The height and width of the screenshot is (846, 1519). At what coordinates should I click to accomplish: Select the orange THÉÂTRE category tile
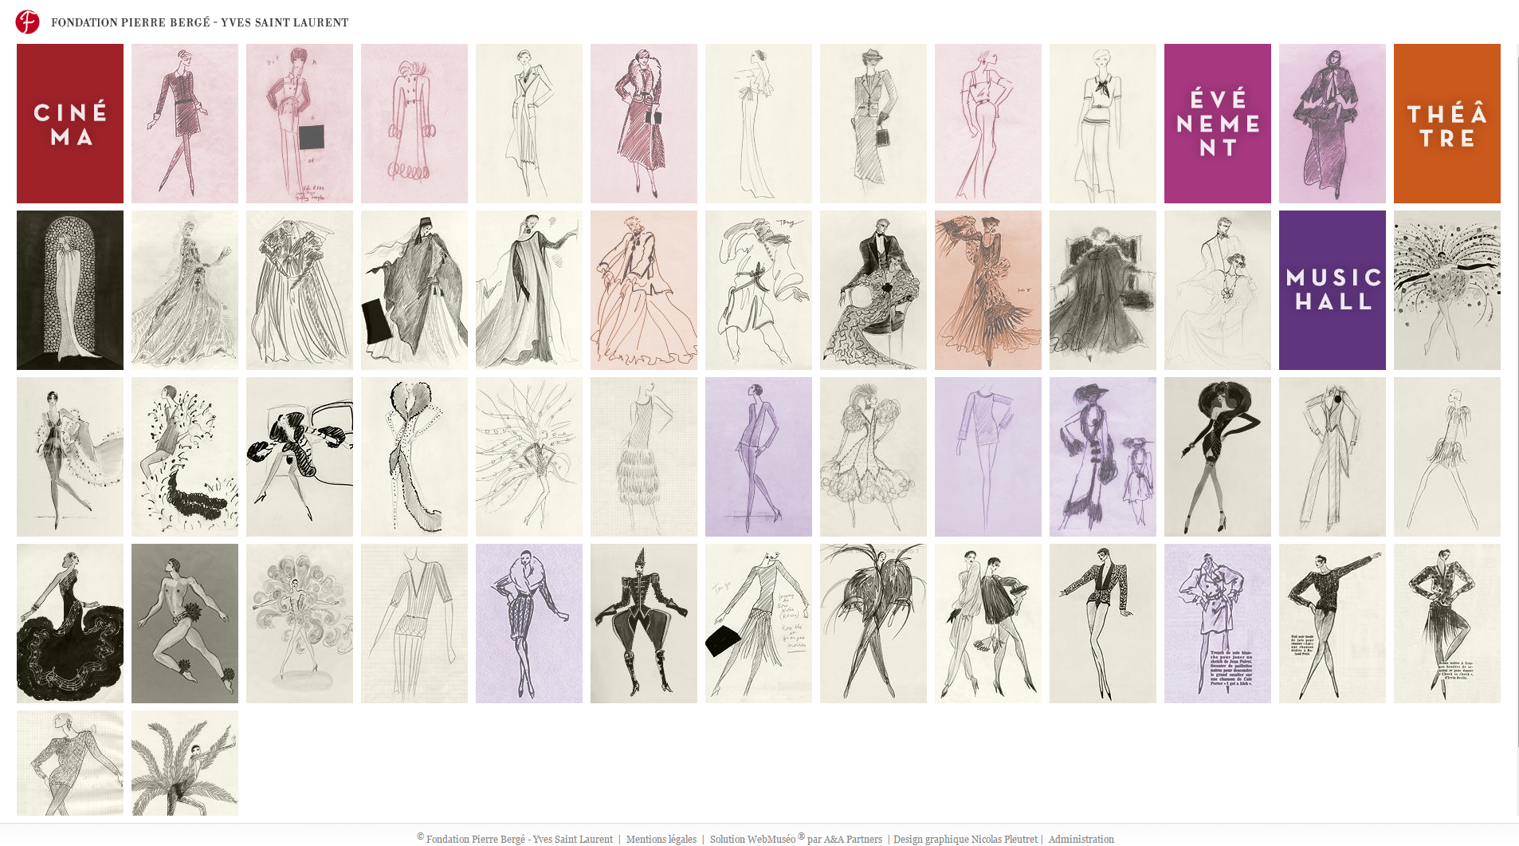point(1446,124)
